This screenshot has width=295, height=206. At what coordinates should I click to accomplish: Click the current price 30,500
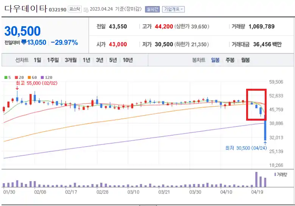[22, 31]
